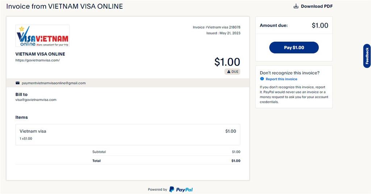Click the Invoice #Vietnam visa 218078 number
This screenshot has height=194, width=371.
217,27
